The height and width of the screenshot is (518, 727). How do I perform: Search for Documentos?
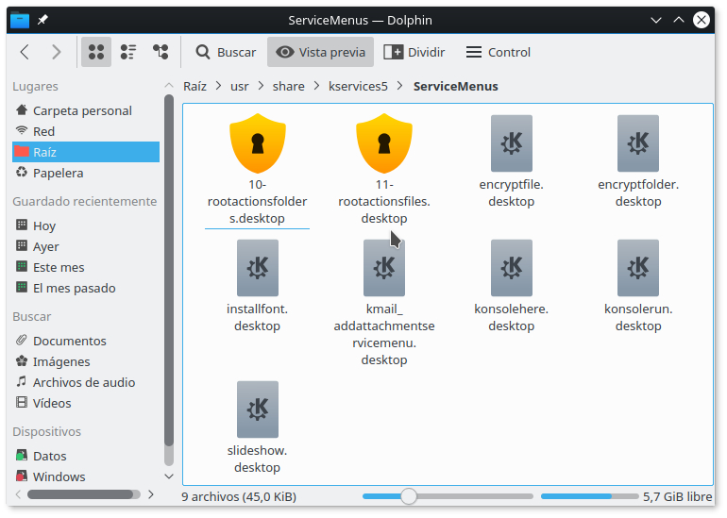[86, 341]
